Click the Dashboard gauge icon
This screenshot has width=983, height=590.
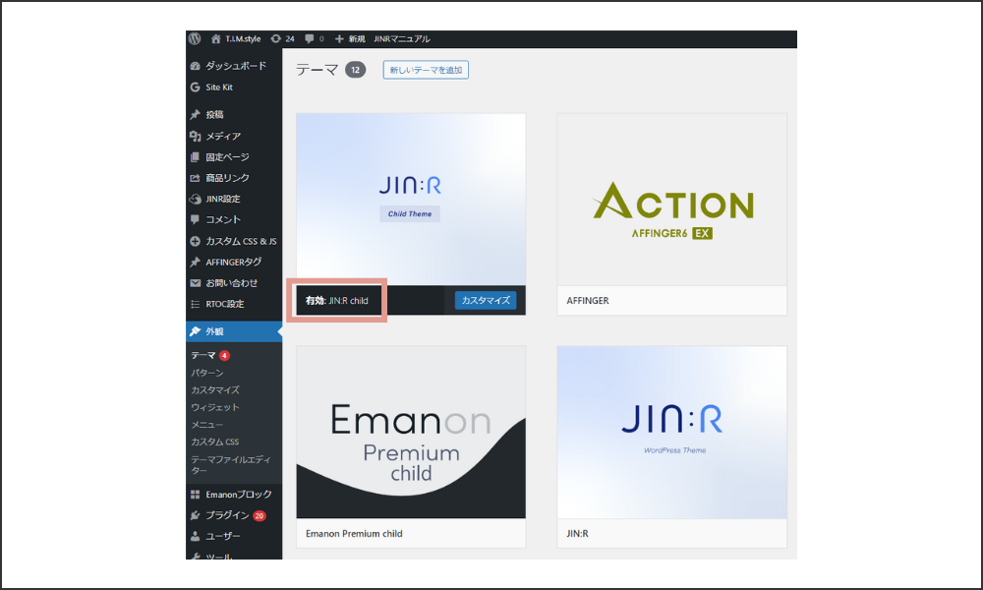coord(195,66)
